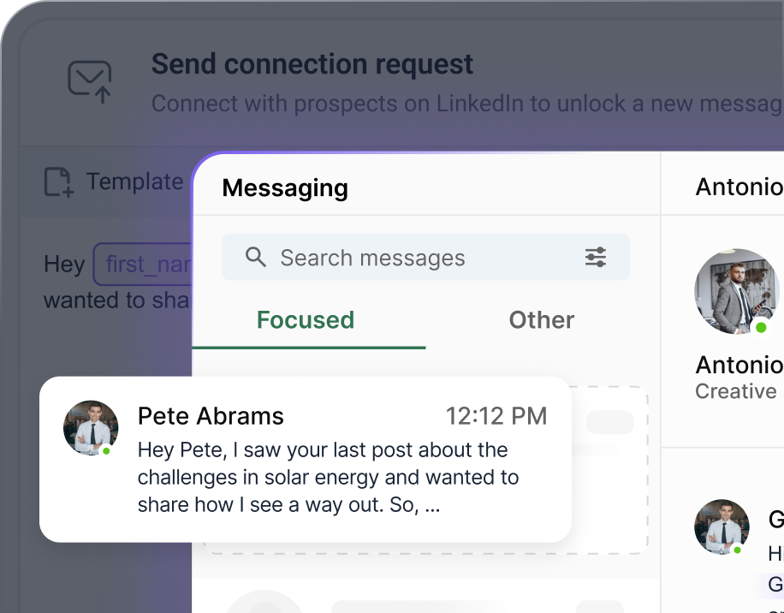Image resolution: width=784 pixels, height=613 pixels.
Task: Click the 12:12 PM timestamp
Action: tap(496, 415)
